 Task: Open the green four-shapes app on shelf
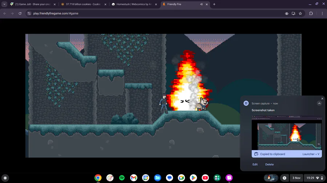(217, 178)
